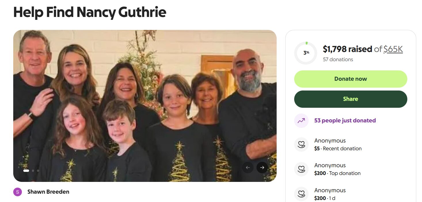Click the heart icon beside the 1 d donation
The height and width of the screenshot is (202, 422).
point(301,194)
